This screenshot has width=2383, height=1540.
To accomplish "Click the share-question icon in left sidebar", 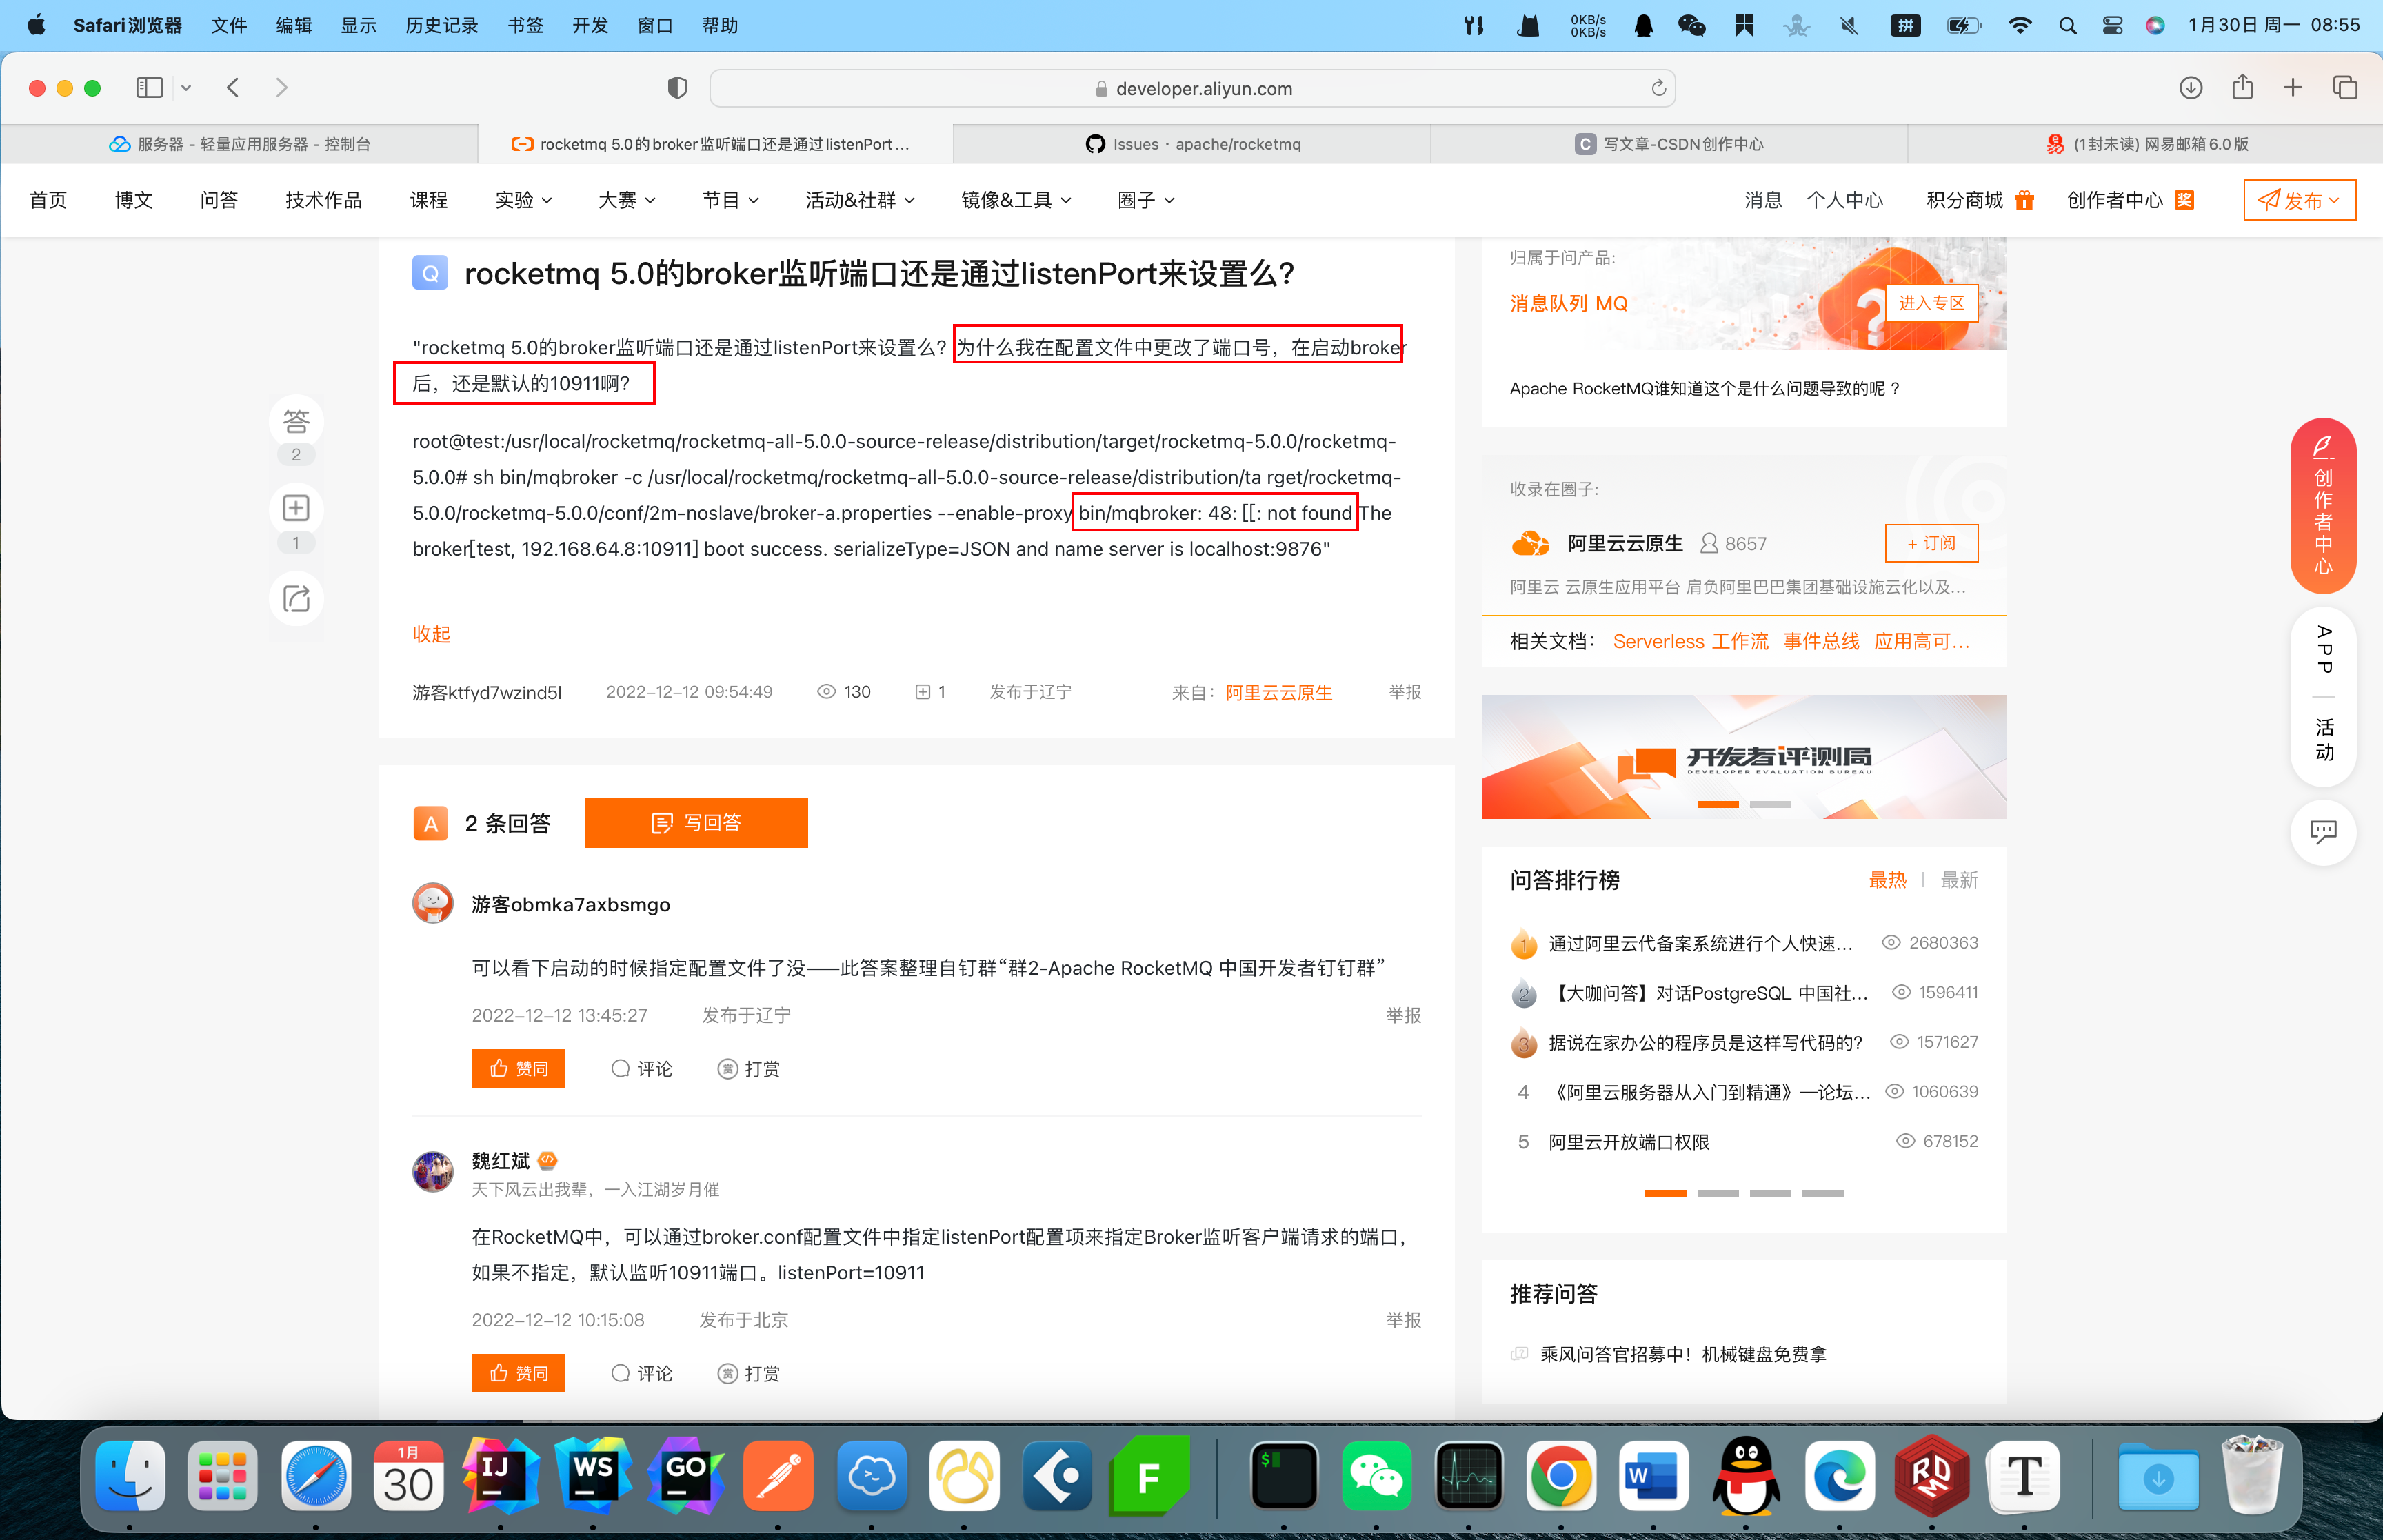I will 296,599.
